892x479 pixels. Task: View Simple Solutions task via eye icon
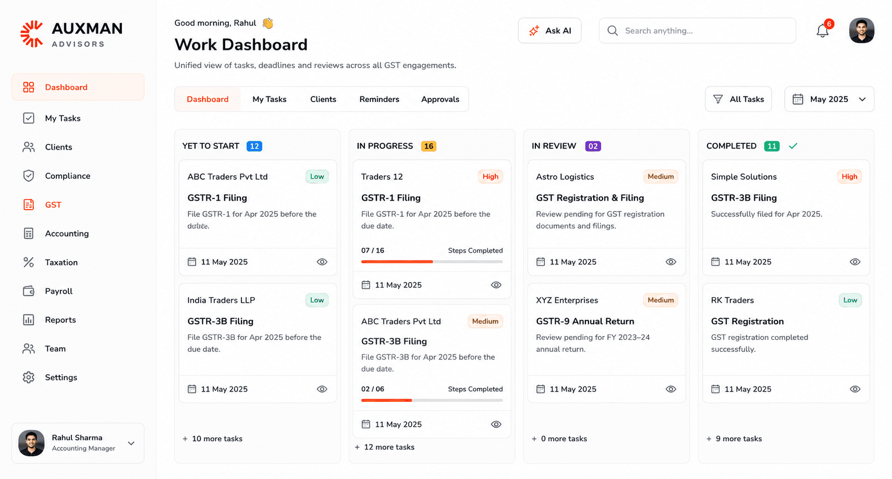(x=855, y=262)
